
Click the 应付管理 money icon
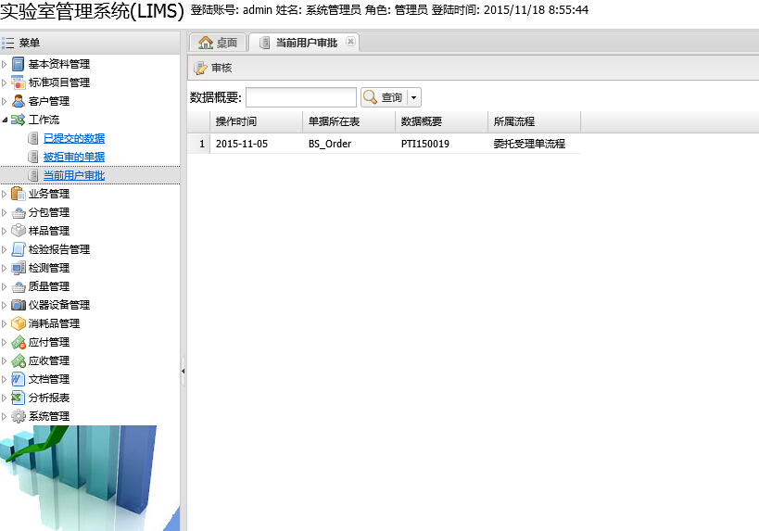click(18, 342)
